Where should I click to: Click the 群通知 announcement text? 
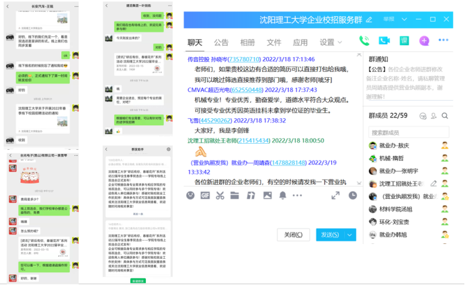pos(407,83)
